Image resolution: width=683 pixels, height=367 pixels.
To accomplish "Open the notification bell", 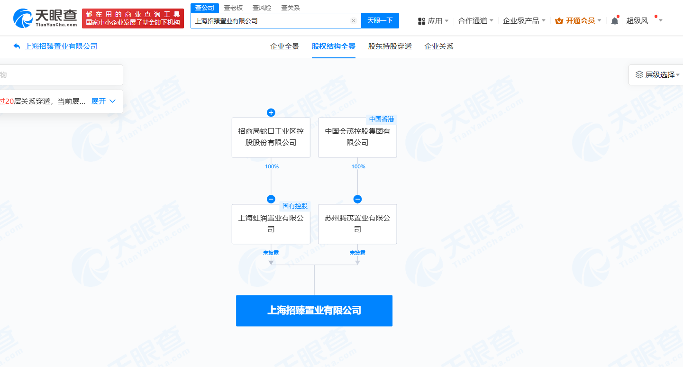I will tap(615, 21).
